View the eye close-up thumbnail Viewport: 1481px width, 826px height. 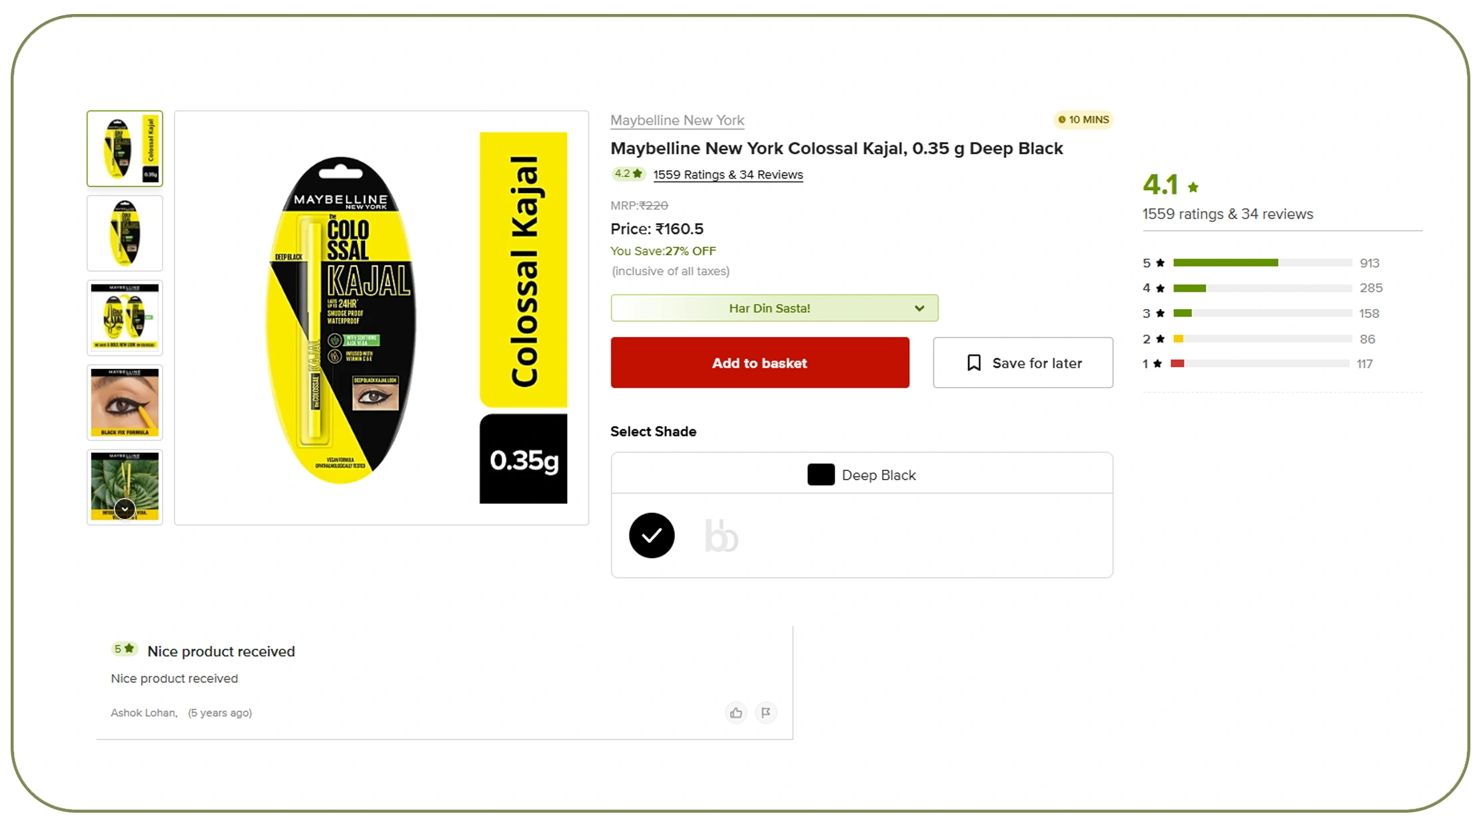pos(125,402)
